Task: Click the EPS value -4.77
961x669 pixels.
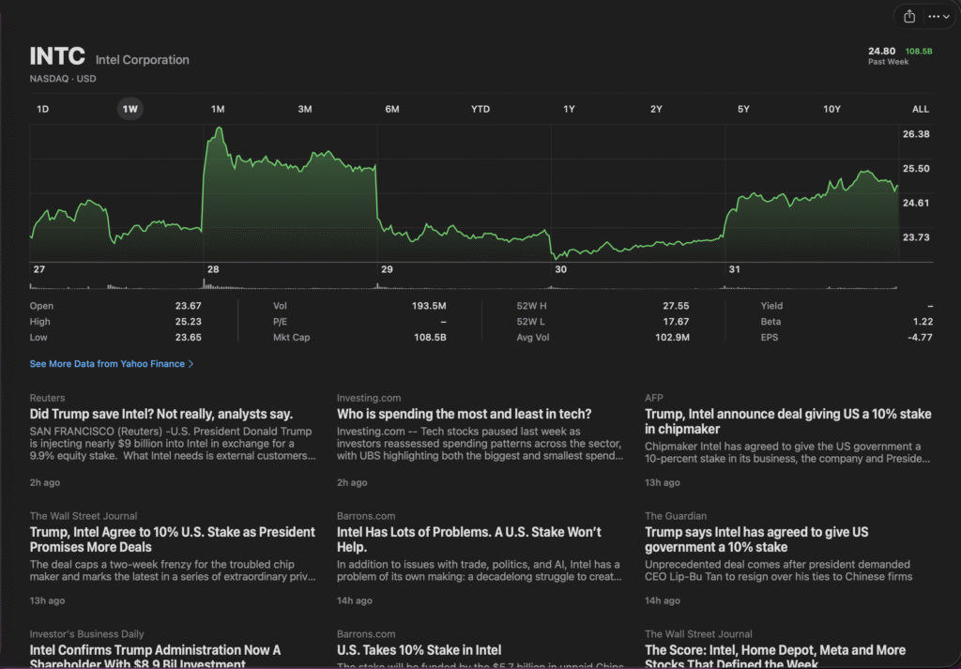Action: [920, 338]
